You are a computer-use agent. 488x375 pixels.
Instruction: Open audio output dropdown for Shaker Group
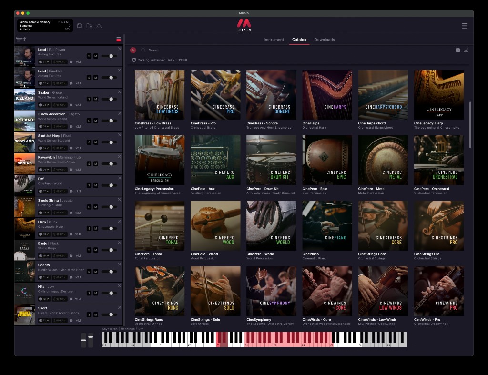(59, 105)
